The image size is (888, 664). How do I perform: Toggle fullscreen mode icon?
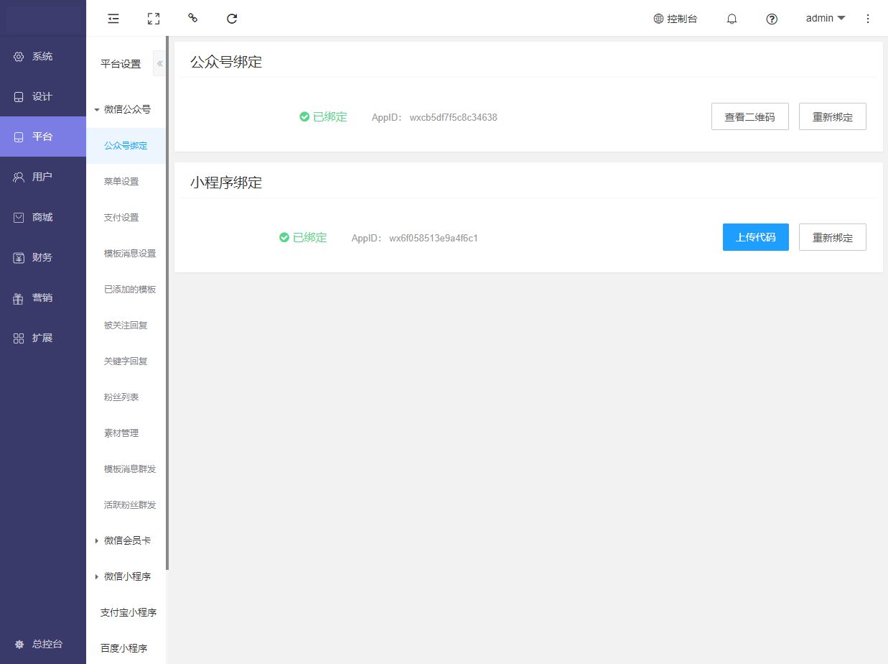click(x=153, y=19)
